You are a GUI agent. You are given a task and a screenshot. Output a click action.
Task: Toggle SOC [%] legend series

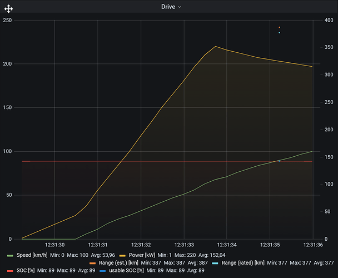pyautogui.click(x=26, y=270)
